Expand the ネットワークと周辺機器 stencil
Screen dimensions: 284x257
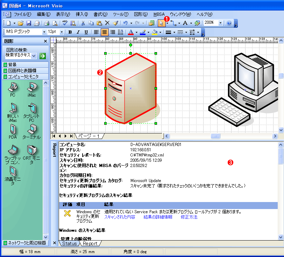[x=26, y=243]
